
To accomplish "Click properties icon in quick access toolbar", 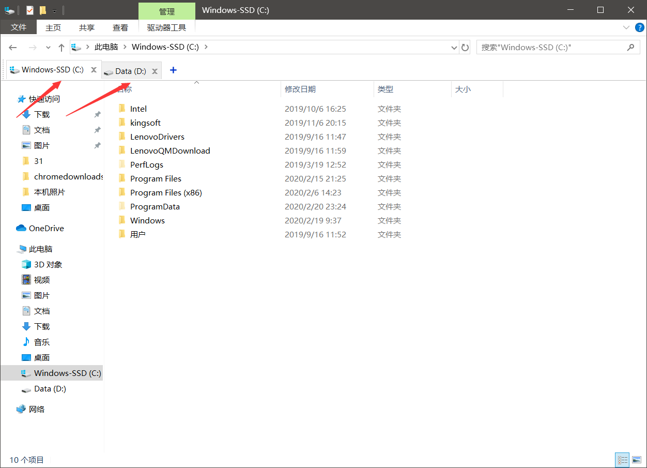I will click(x=30, y=10).
